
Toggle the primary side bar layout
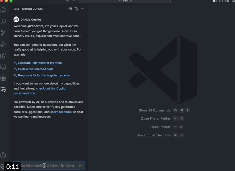(x=215, y=1)
